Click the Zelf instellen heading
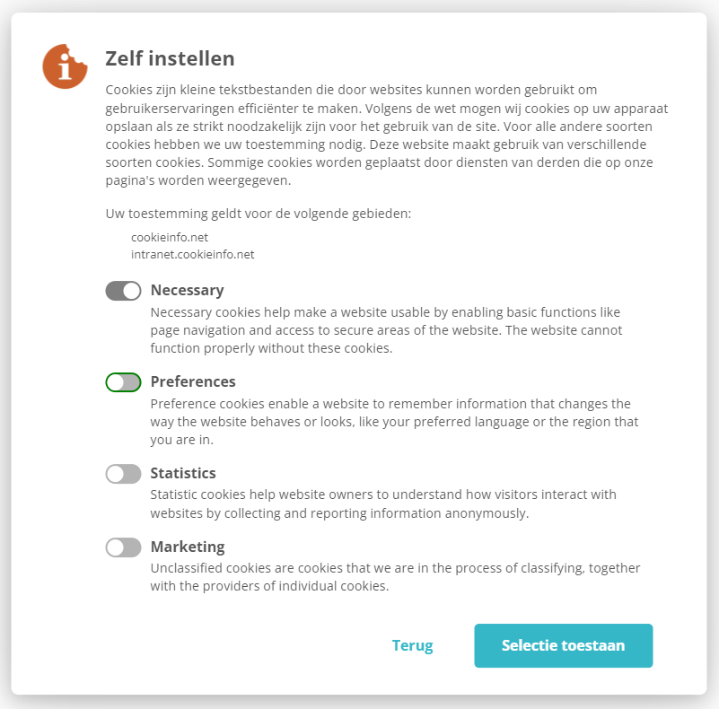 [170, 59]
